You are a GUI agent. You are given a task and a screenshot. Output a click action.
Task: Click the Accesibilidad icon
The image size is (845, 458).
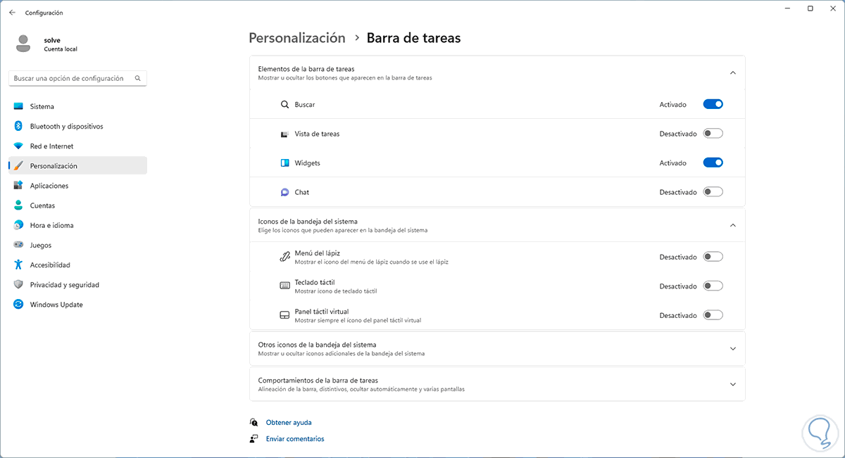point(18,265)
